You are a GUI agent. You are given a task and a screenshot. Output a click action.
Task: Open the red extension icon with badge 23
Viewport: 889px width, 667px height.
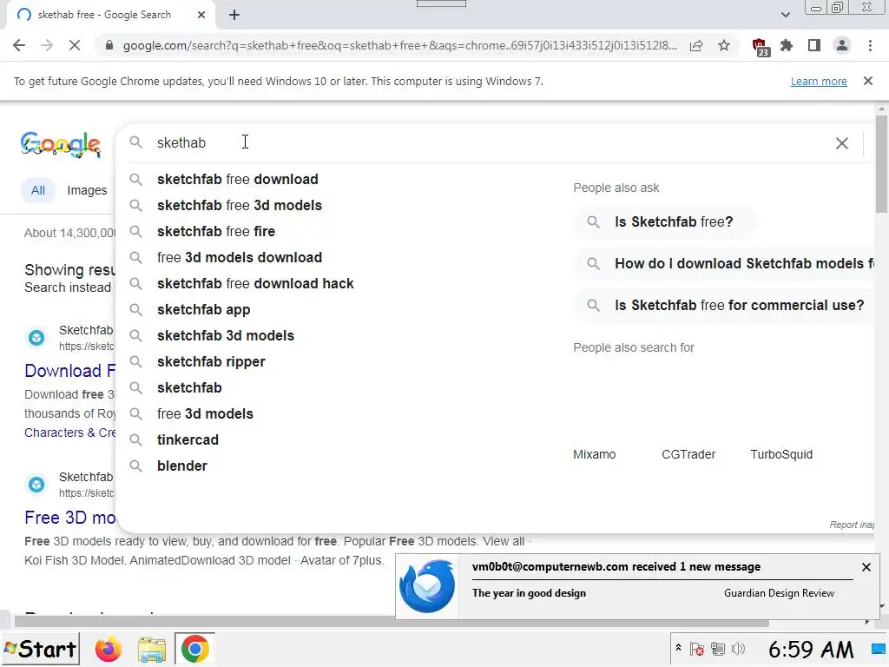pos(760,47)
